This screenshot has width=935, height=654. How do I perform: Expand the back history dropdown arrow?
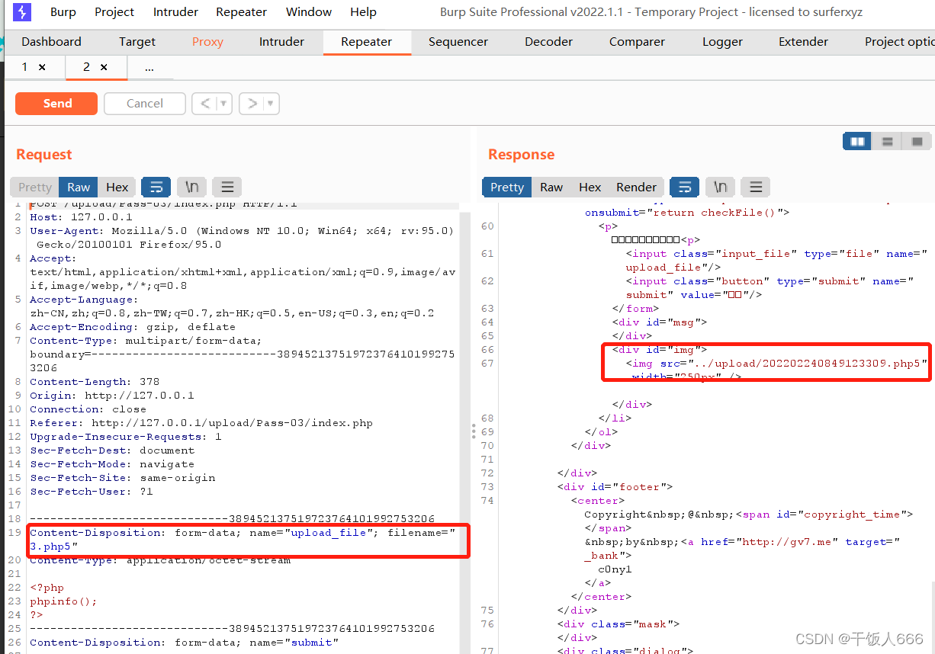(224, 104)
